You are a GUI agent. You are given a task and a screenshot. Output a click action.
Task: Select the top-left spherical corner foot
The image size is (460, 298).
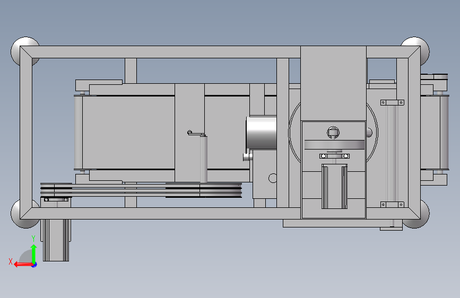[24, 51]
